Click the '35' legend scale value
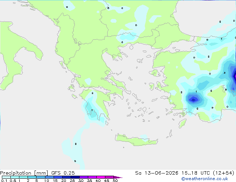236x182 pixels. (89, 181)
